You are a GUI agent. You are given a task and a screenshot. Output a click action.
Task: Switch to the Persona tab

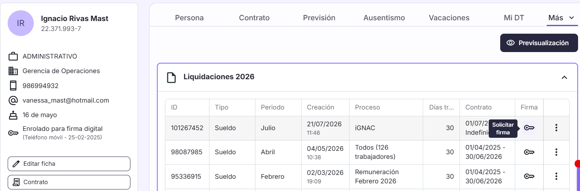pyautogui.click(x=189, y=18)
